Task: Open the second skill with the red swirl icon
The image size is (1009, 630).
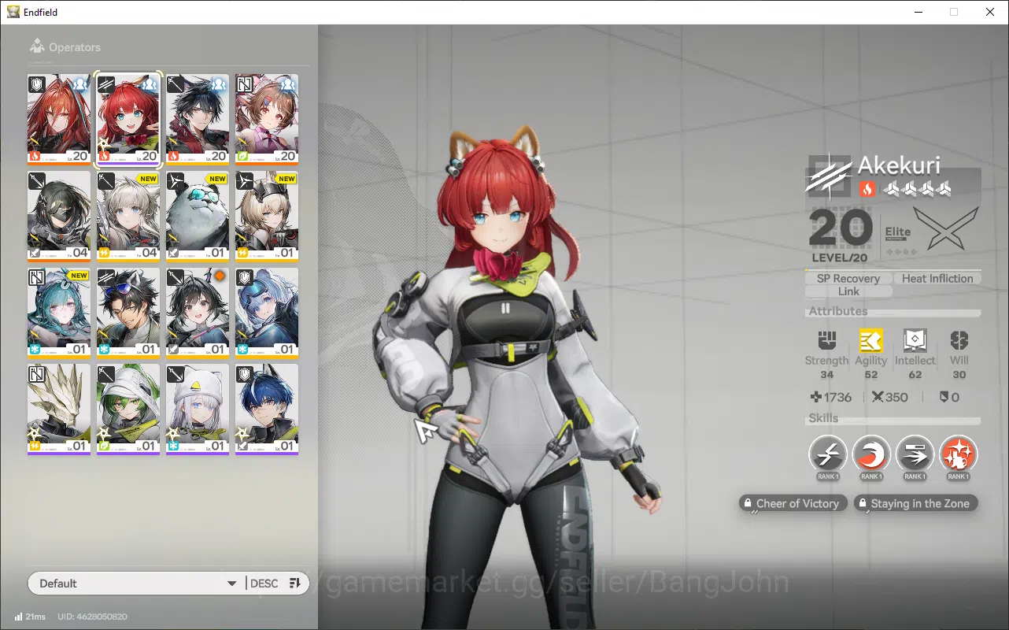Action: [871, 454]
